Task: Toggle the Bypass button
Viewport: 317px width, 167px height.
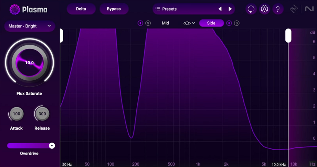Action: (114, 9)
